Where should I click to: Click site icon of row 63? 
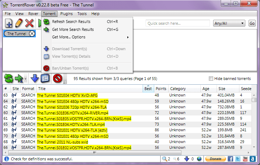click(14, 95)
